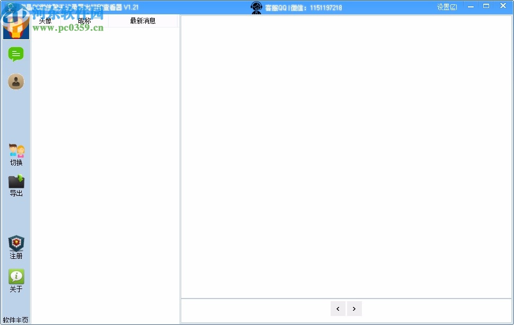Open the 软件主页 homepage link
514x325 pixels.
[x=16, y=319]
